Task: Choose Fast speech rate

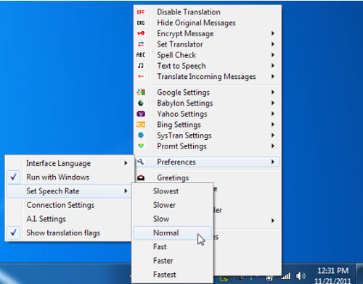Action: (x=172, y=246)
